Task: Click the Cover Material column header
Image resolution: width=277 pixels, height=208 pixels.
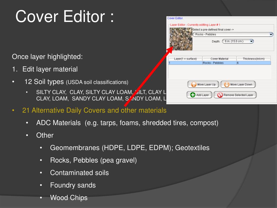Action: pyautogui.click(x=219, y=58)
